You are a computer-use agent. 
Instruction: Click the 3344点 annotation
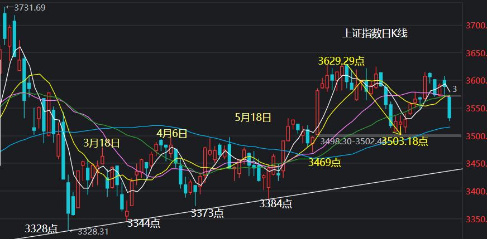[x=144, y=223]
